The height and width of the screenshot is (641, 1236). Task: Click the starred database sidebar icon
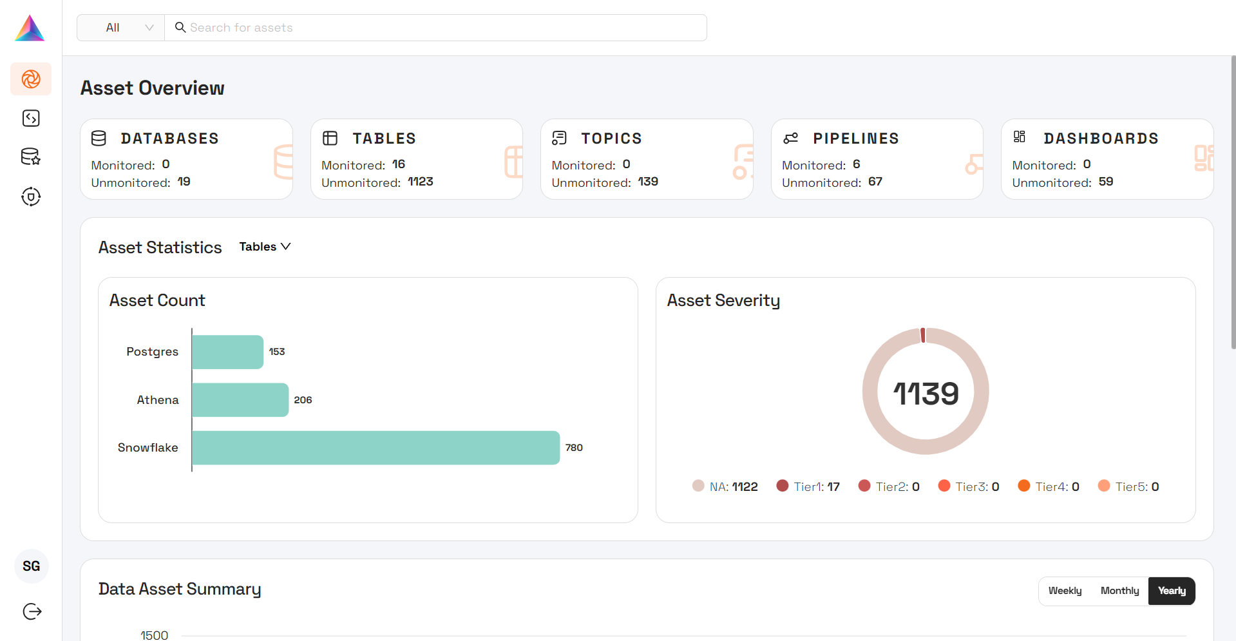pos(30,157)
